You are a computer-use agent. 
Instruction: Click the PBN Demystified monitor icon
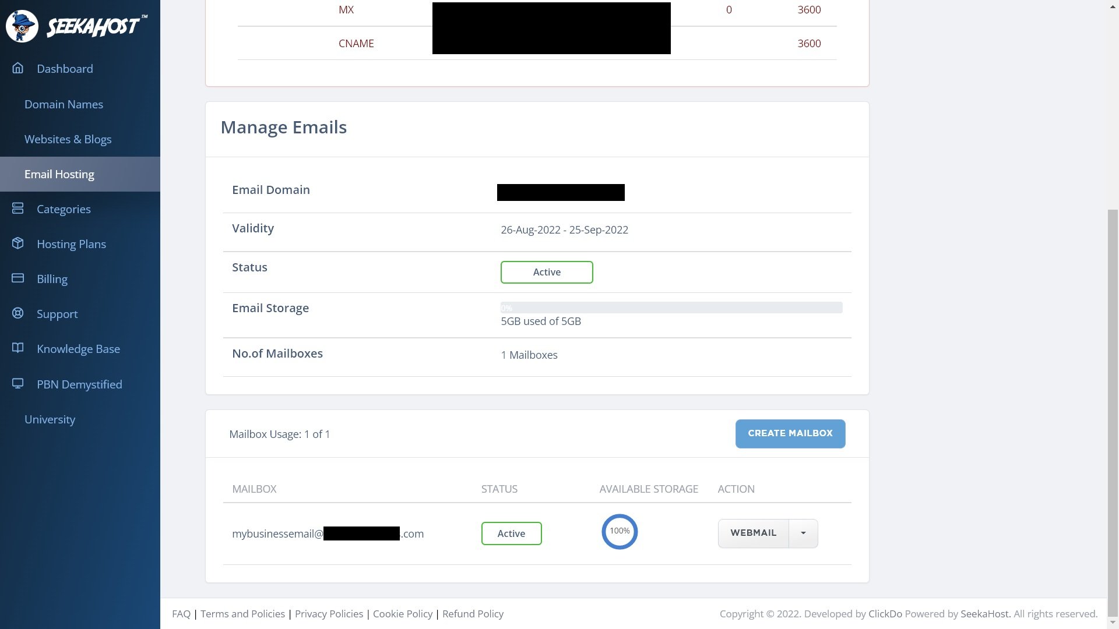click(18, 384)
